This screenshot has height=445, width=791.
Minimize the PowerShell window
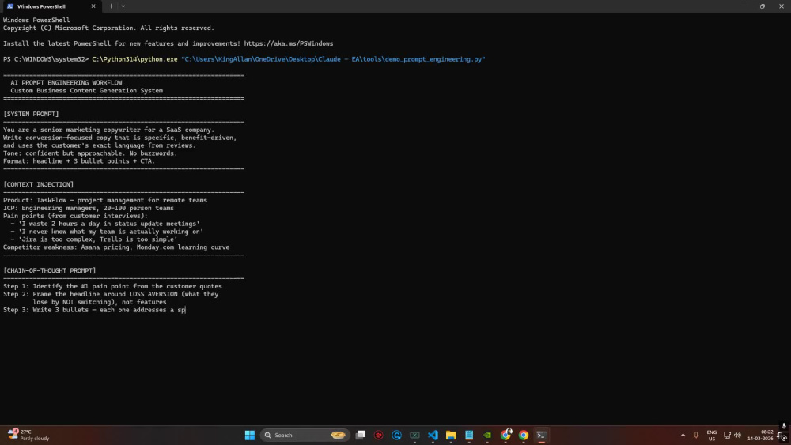[x=743, y=6]
